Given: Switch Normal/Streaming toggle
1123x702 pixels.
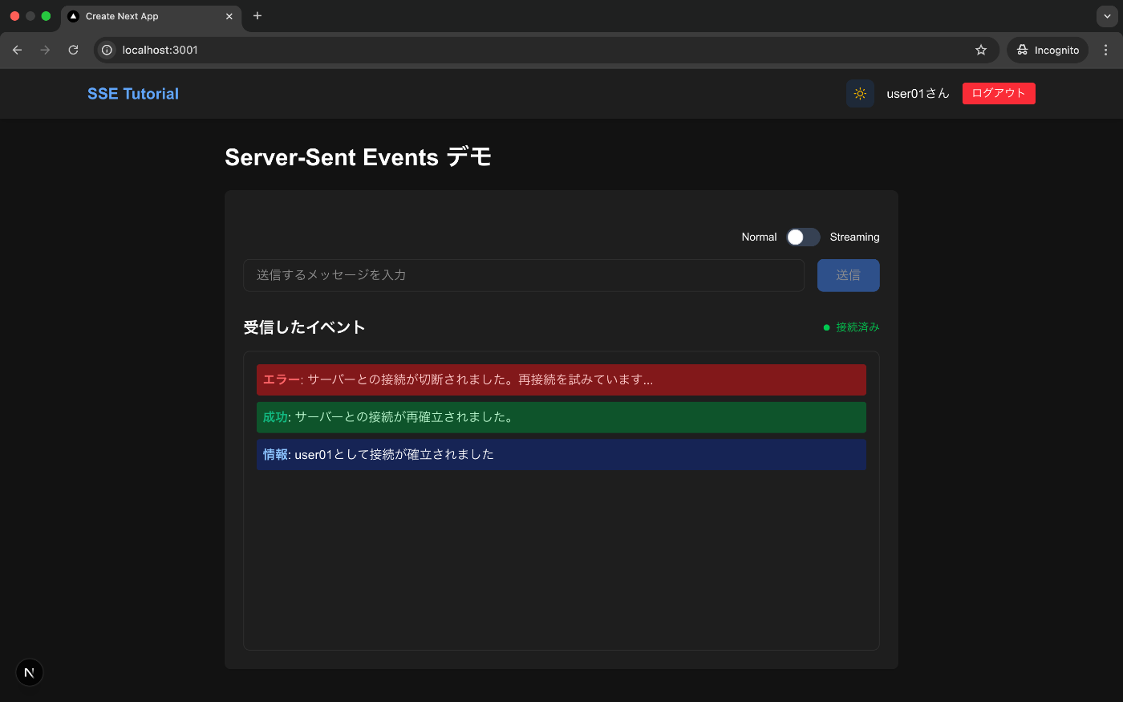Looking at the screenshot, I should point(803,237).
